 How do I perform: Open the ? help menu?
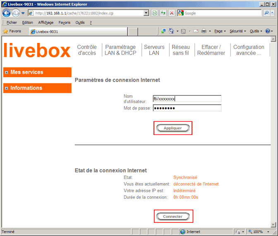[91, 22]
